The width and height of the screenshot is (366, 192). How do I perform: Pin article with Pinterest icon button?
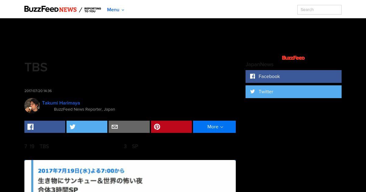point(171,127)
